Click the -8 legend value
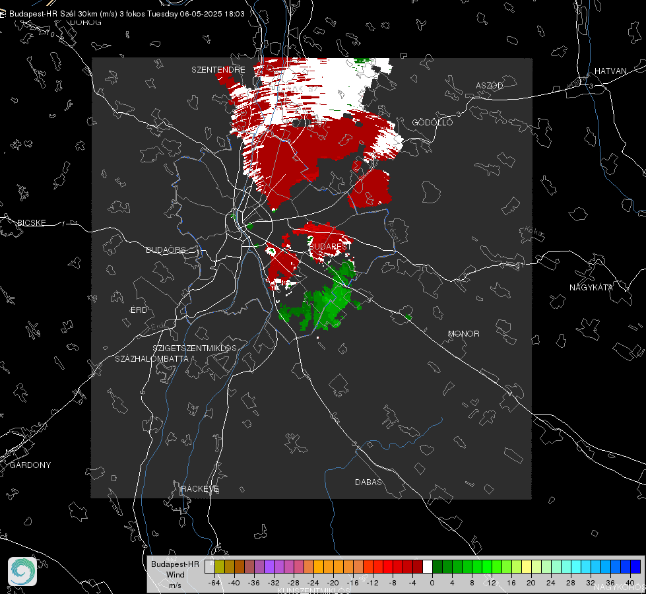The width and height of the screenshot is (646, 594). click(x=393, y=583)
